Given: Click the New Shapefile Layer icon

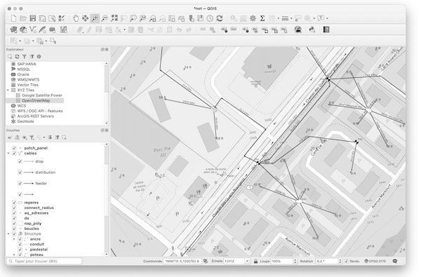Looking at the screenshot, I should (x=33, y=29).
